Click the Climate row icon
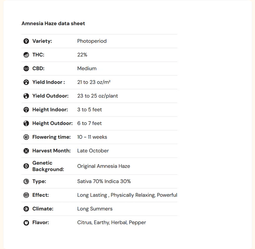Screen dimensions: 255x249 26,209
